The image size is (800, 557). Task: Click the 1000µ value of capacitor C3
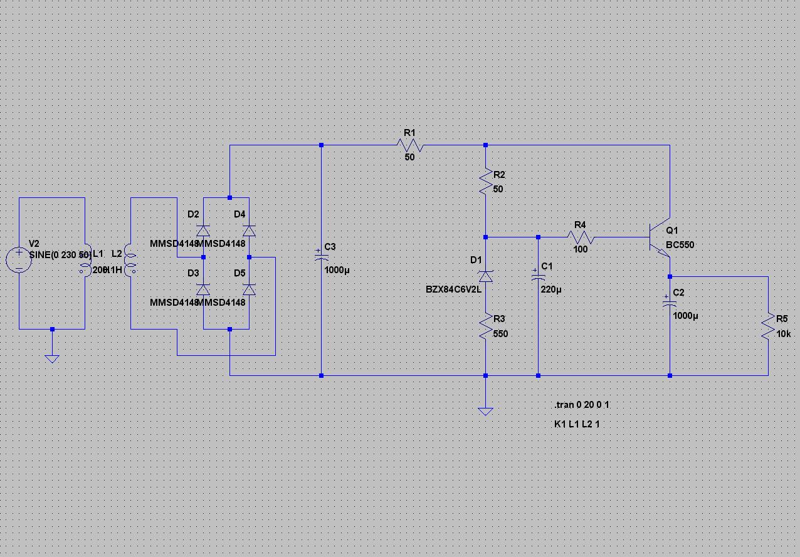(337, 270)
